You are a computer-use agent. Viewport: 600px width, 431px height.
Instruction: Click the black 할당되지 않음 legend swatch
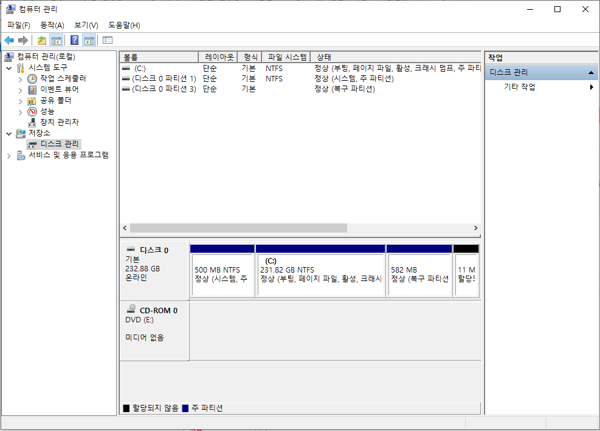(126, 409)
